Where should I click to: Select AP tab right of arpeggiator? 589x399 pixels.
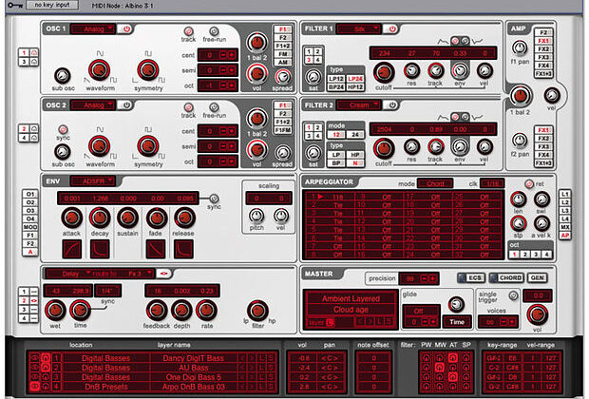click(564, 236)
